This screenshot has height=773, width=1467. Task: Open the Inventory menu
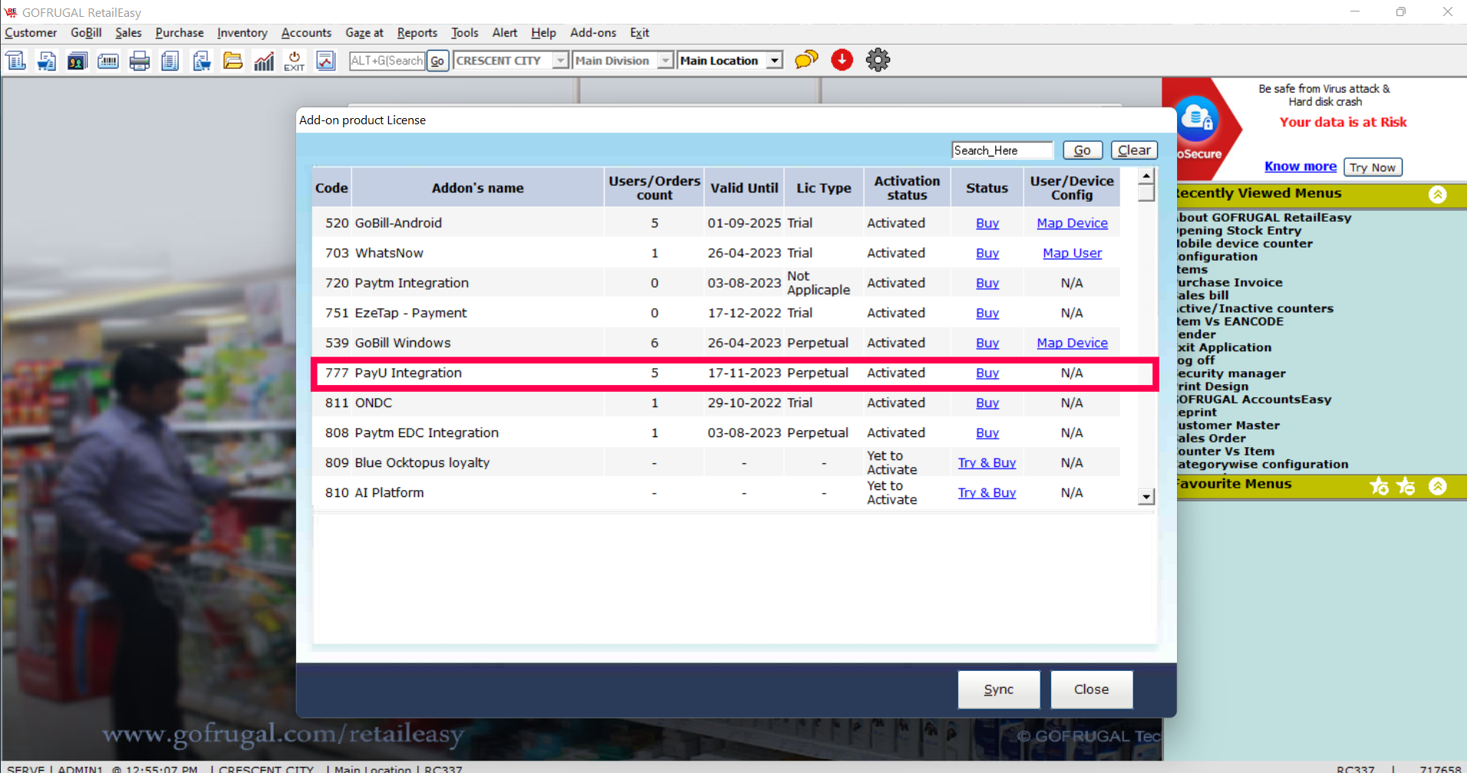tap(242, 33)
